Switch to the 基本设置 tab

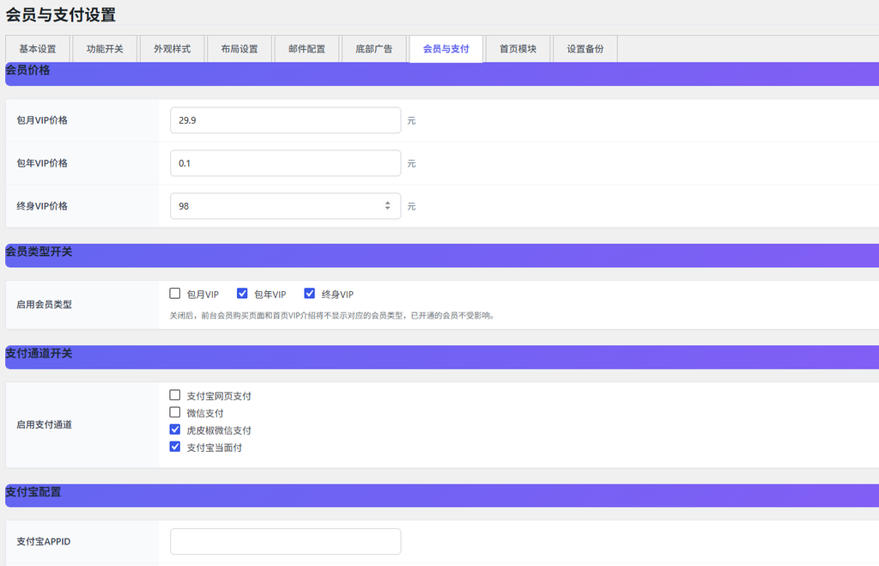click(38, 49)
